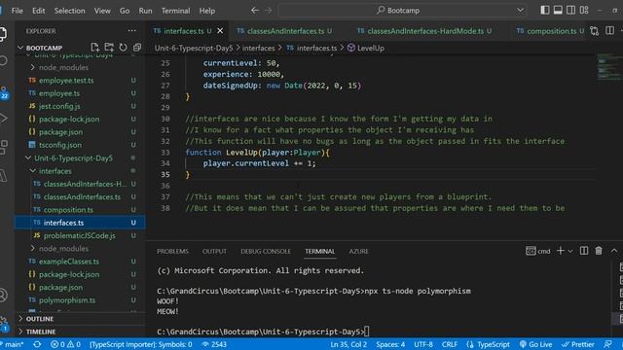Image resolution: width=623 pixels, height=350 pixels.
Task: Open the Source Control activity view
Action: (4, 92)
